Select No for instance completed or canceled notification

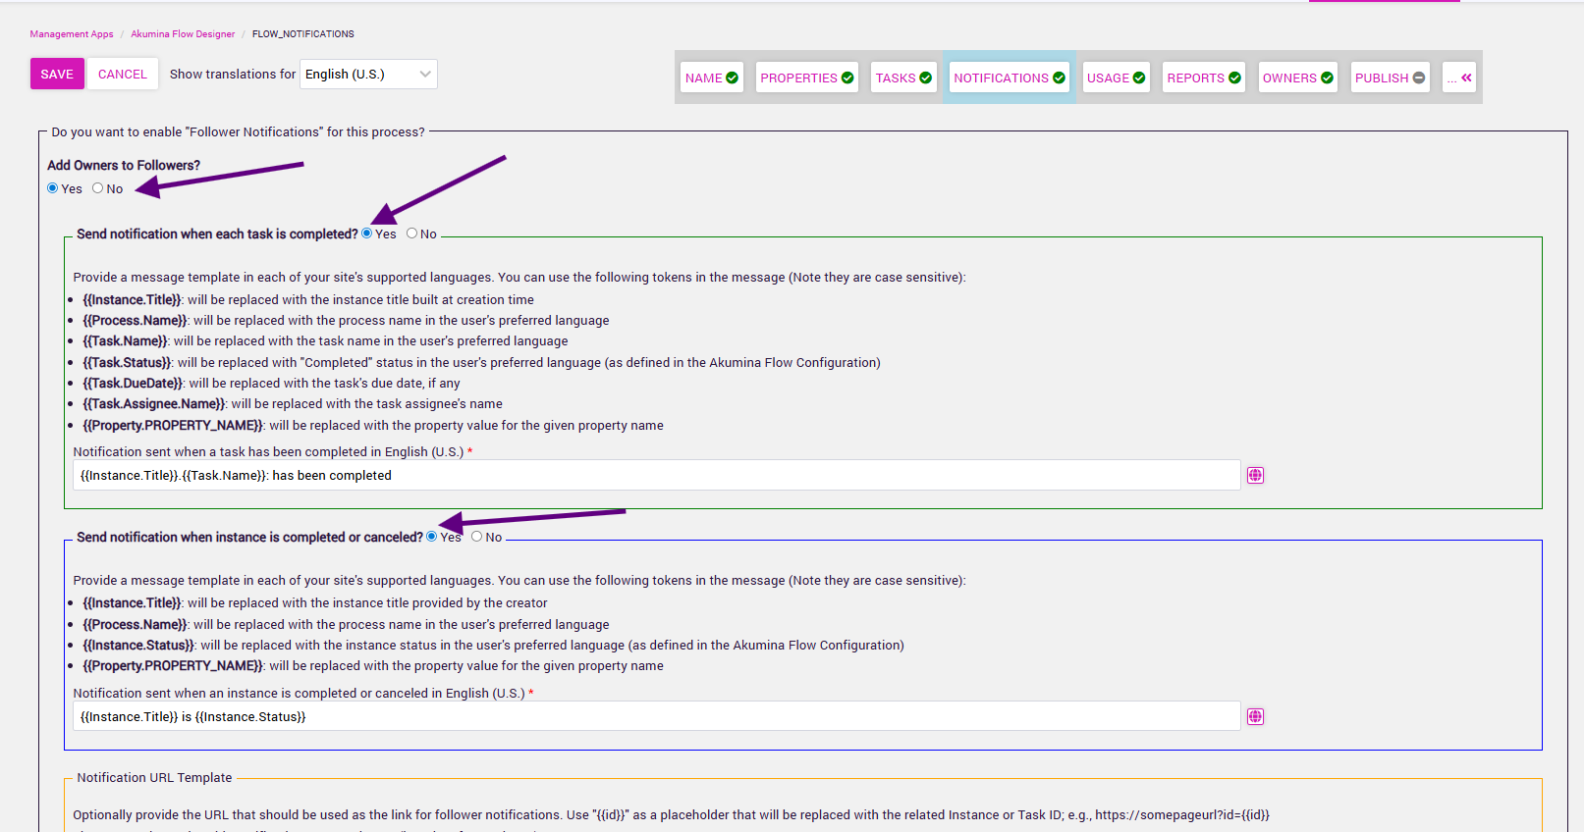pyautogui.click(x=477, y=537)
